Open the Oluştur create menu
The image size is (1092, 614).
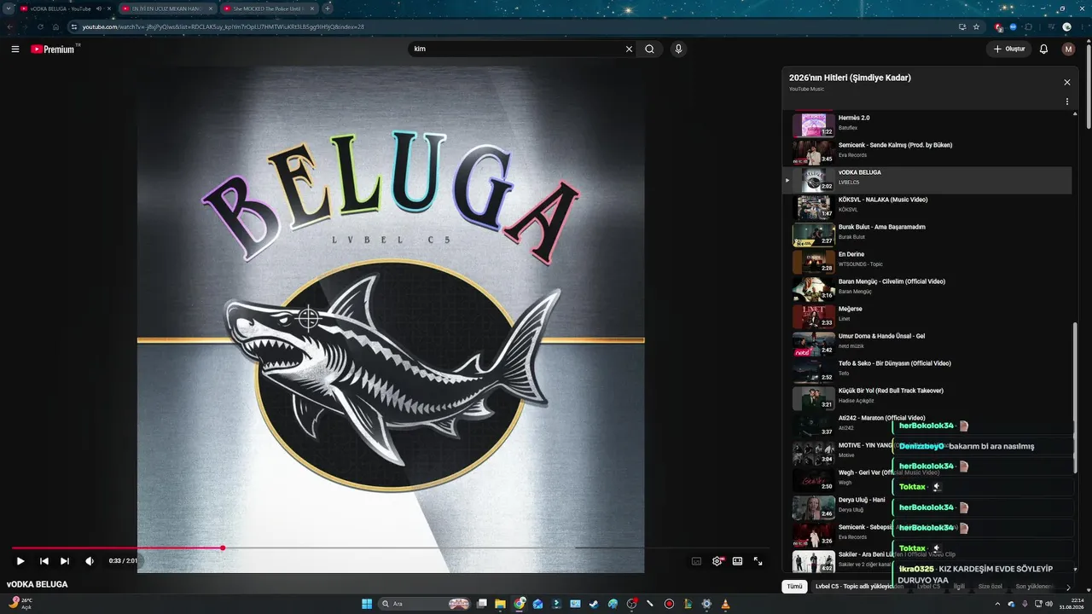point(1009,49)
